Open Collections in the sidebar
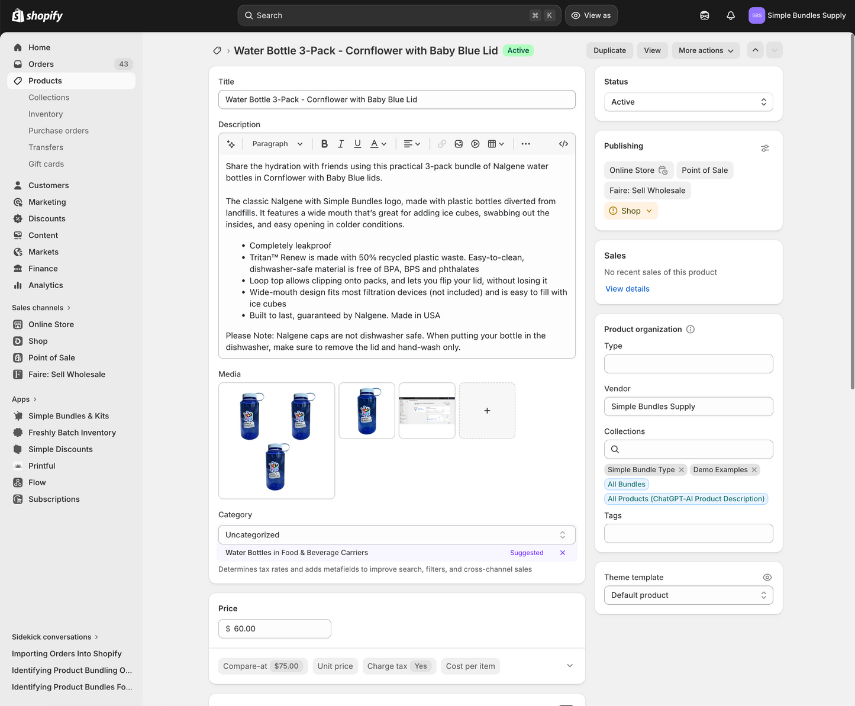This screenshot has width=855, height=706. click(x=49, y=98)
